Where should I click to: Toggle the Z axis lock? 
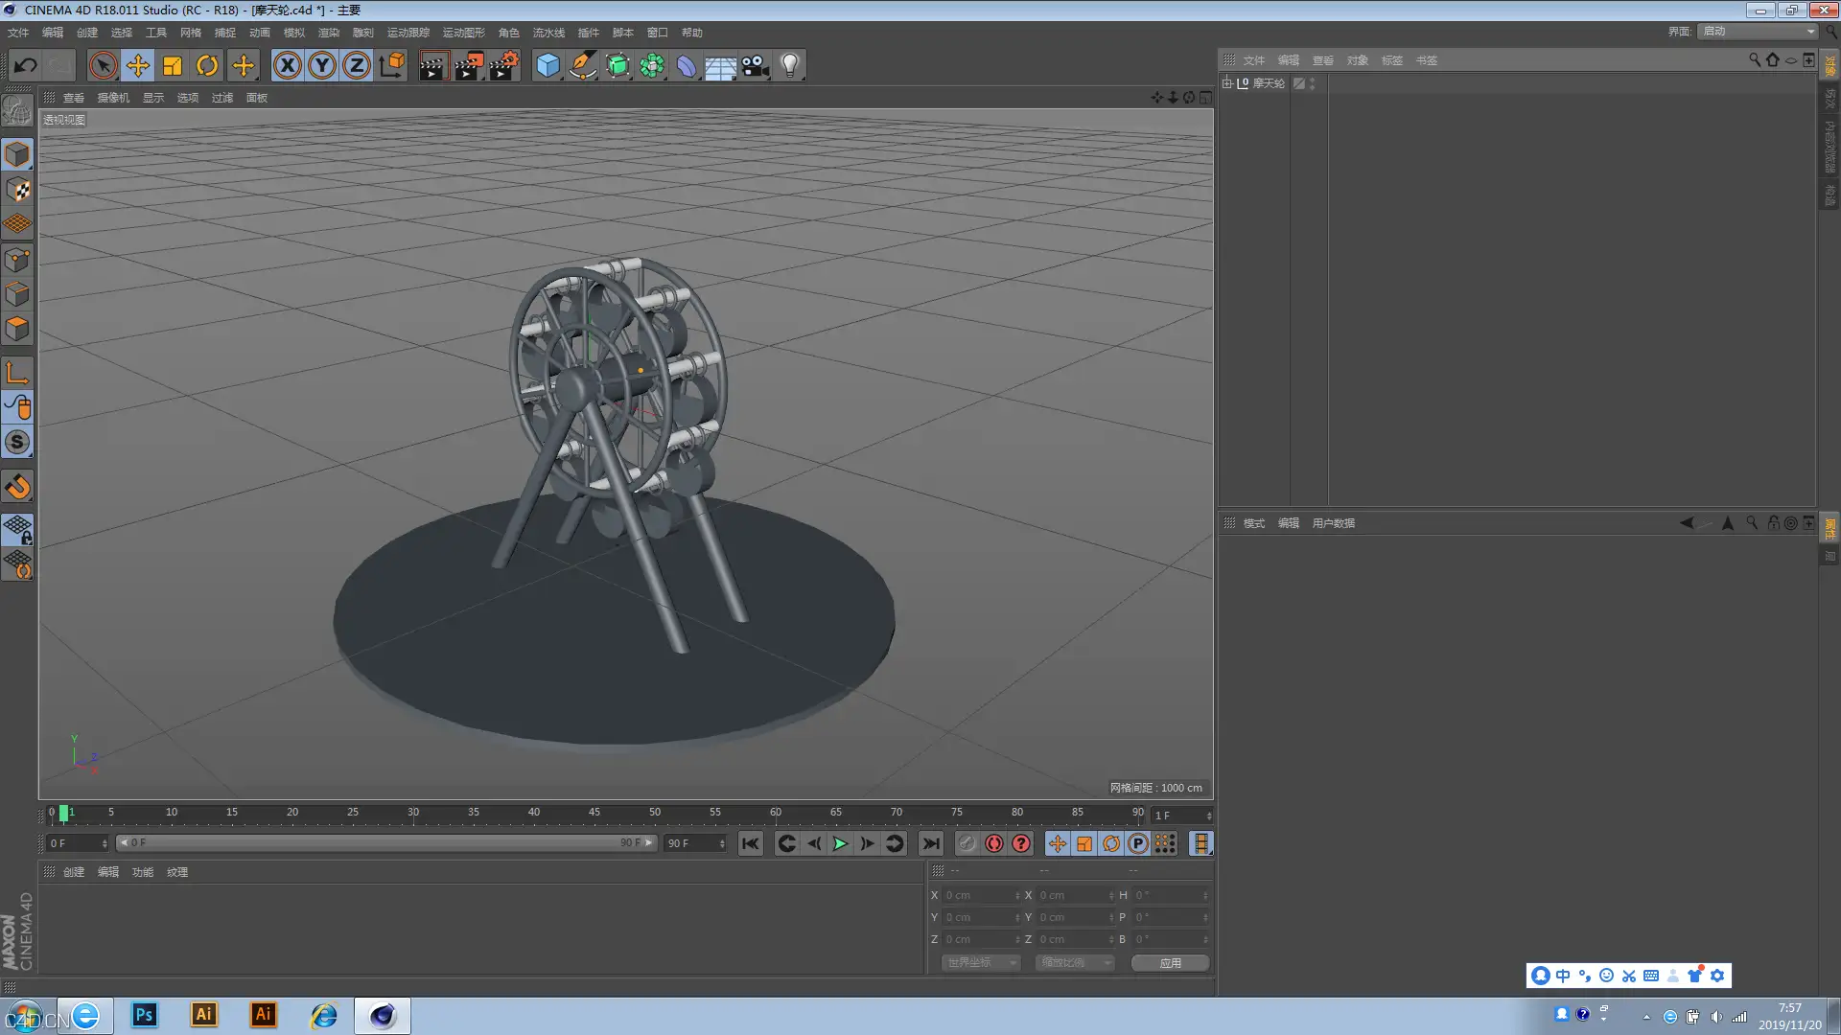tap(357, 65)
